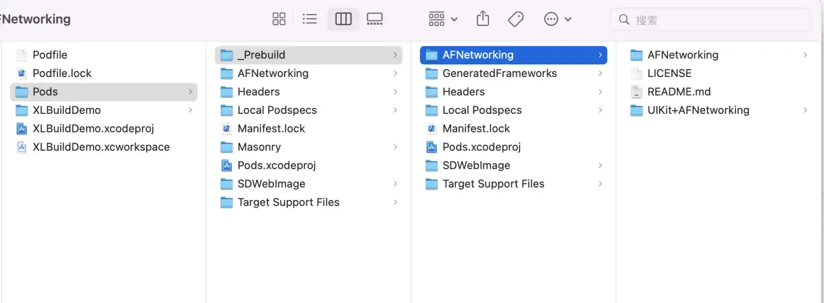Switch to list view
824x303 pixels.
click(310, 19)
